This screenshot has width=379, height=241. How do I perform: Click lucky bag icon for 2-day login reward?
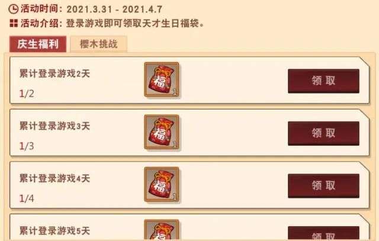[x=162, y=79]
